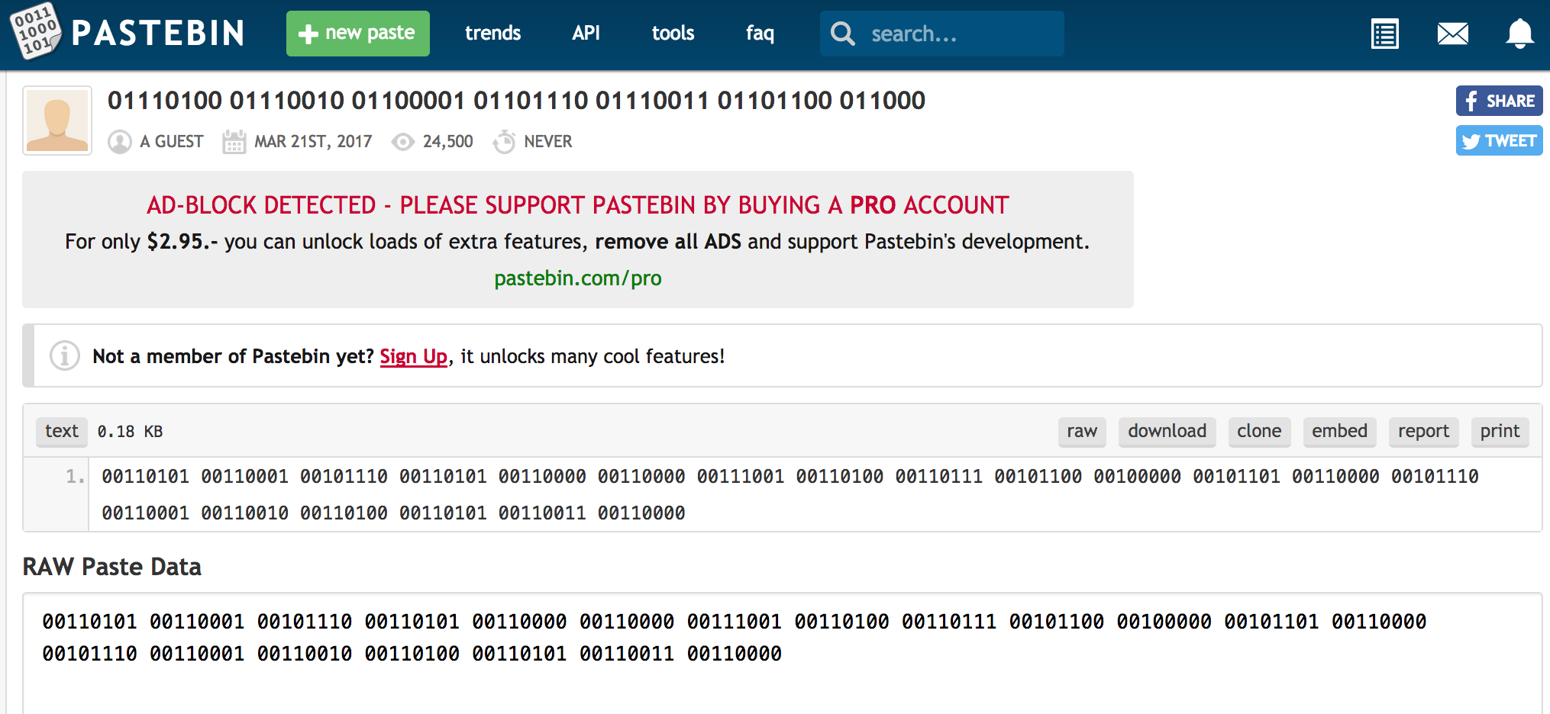Tweet the paste on Twitter
1550x714 pixels.
[x=1499, y=140]
